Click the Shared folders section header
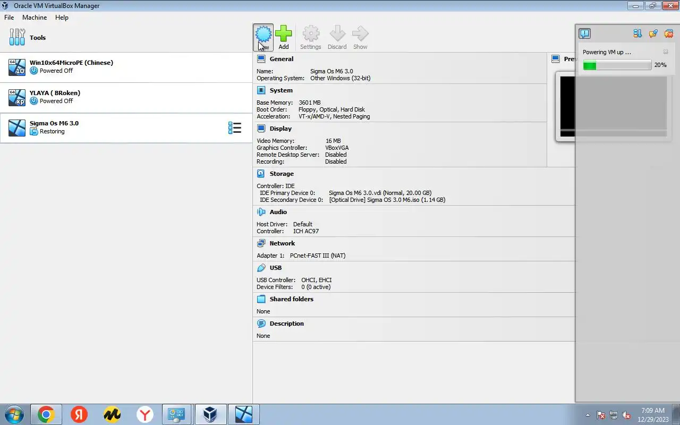The width and height of the screenshot is (680, 425). click(292, 299)
